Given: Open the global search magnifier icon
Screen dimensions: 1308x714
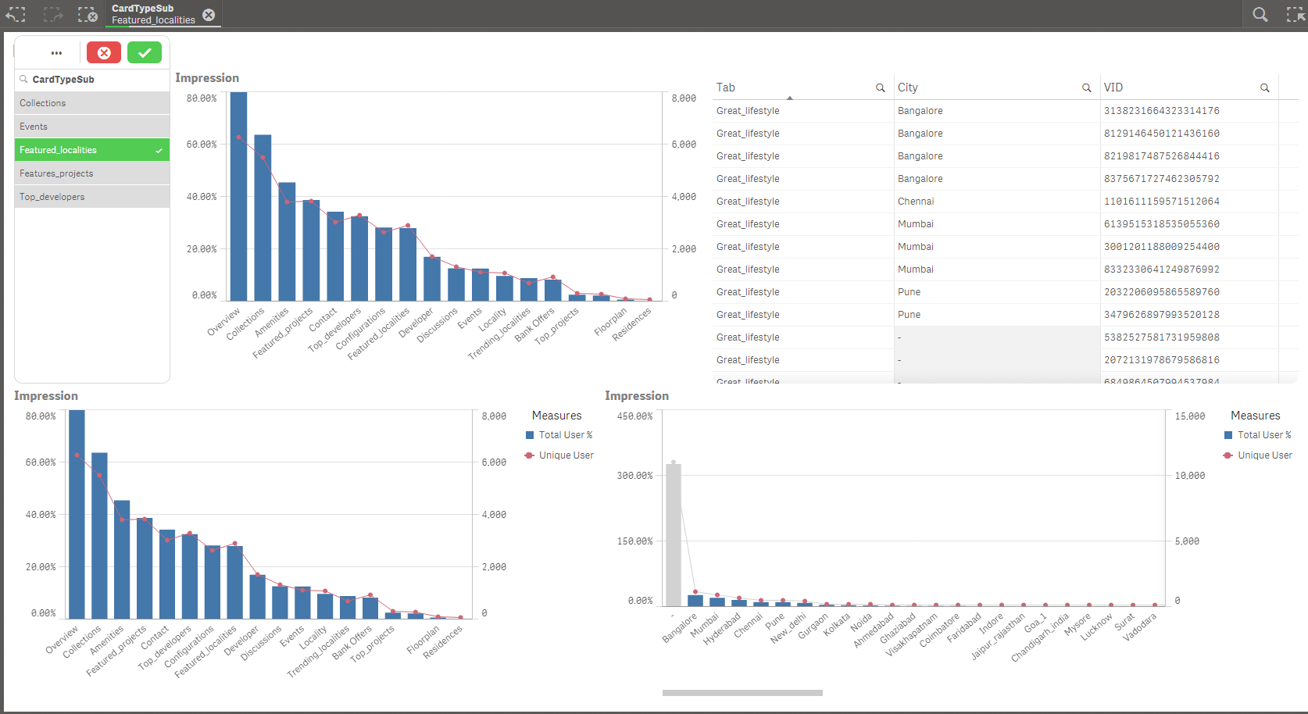Looking at the screenshot, I should (x=1260, y=14).
